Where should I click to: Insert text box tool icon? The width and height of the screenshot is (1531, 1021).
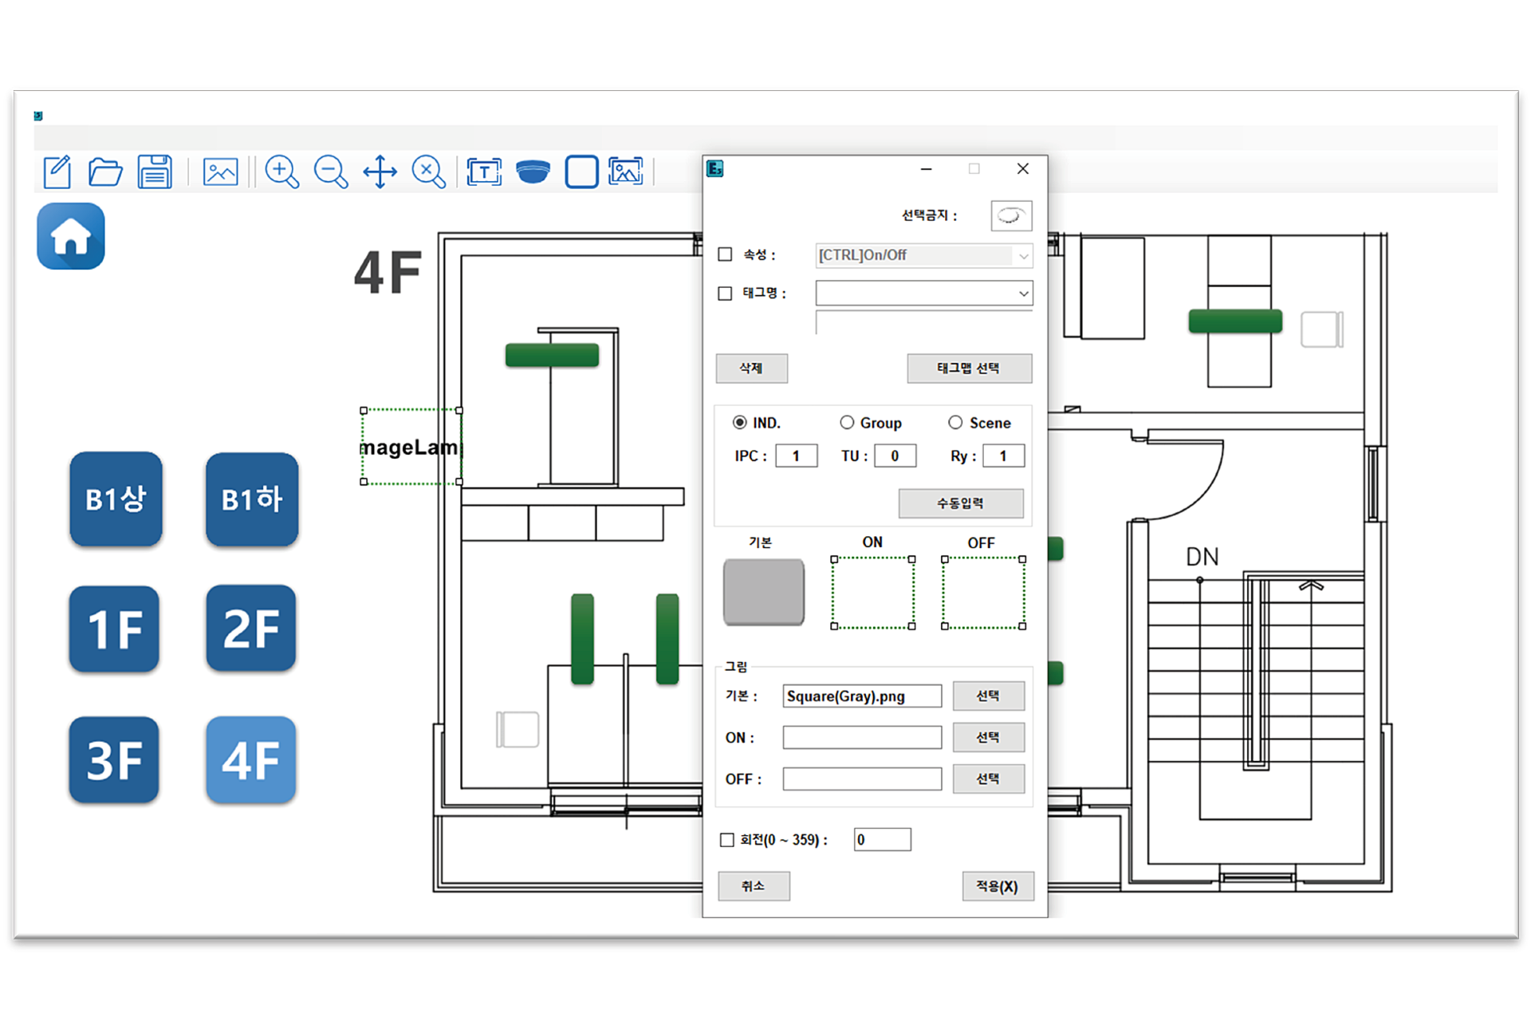click(484, 171)
